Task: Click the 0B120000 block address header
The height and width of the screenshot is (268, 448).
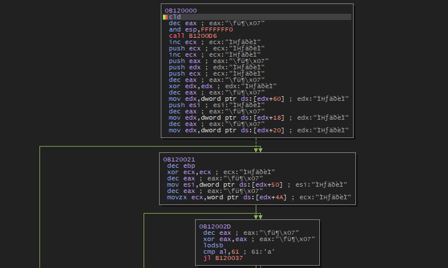Action: click(x=181, y=10)
